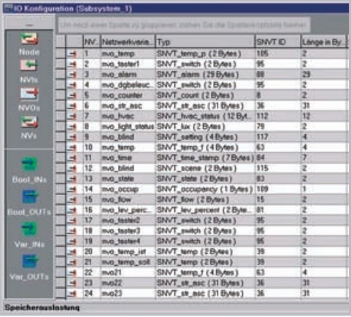The height and width of the screenshot is (317, 351).
Task: Select nvo_light_status variable name
Action: click(x=128, y=126)
